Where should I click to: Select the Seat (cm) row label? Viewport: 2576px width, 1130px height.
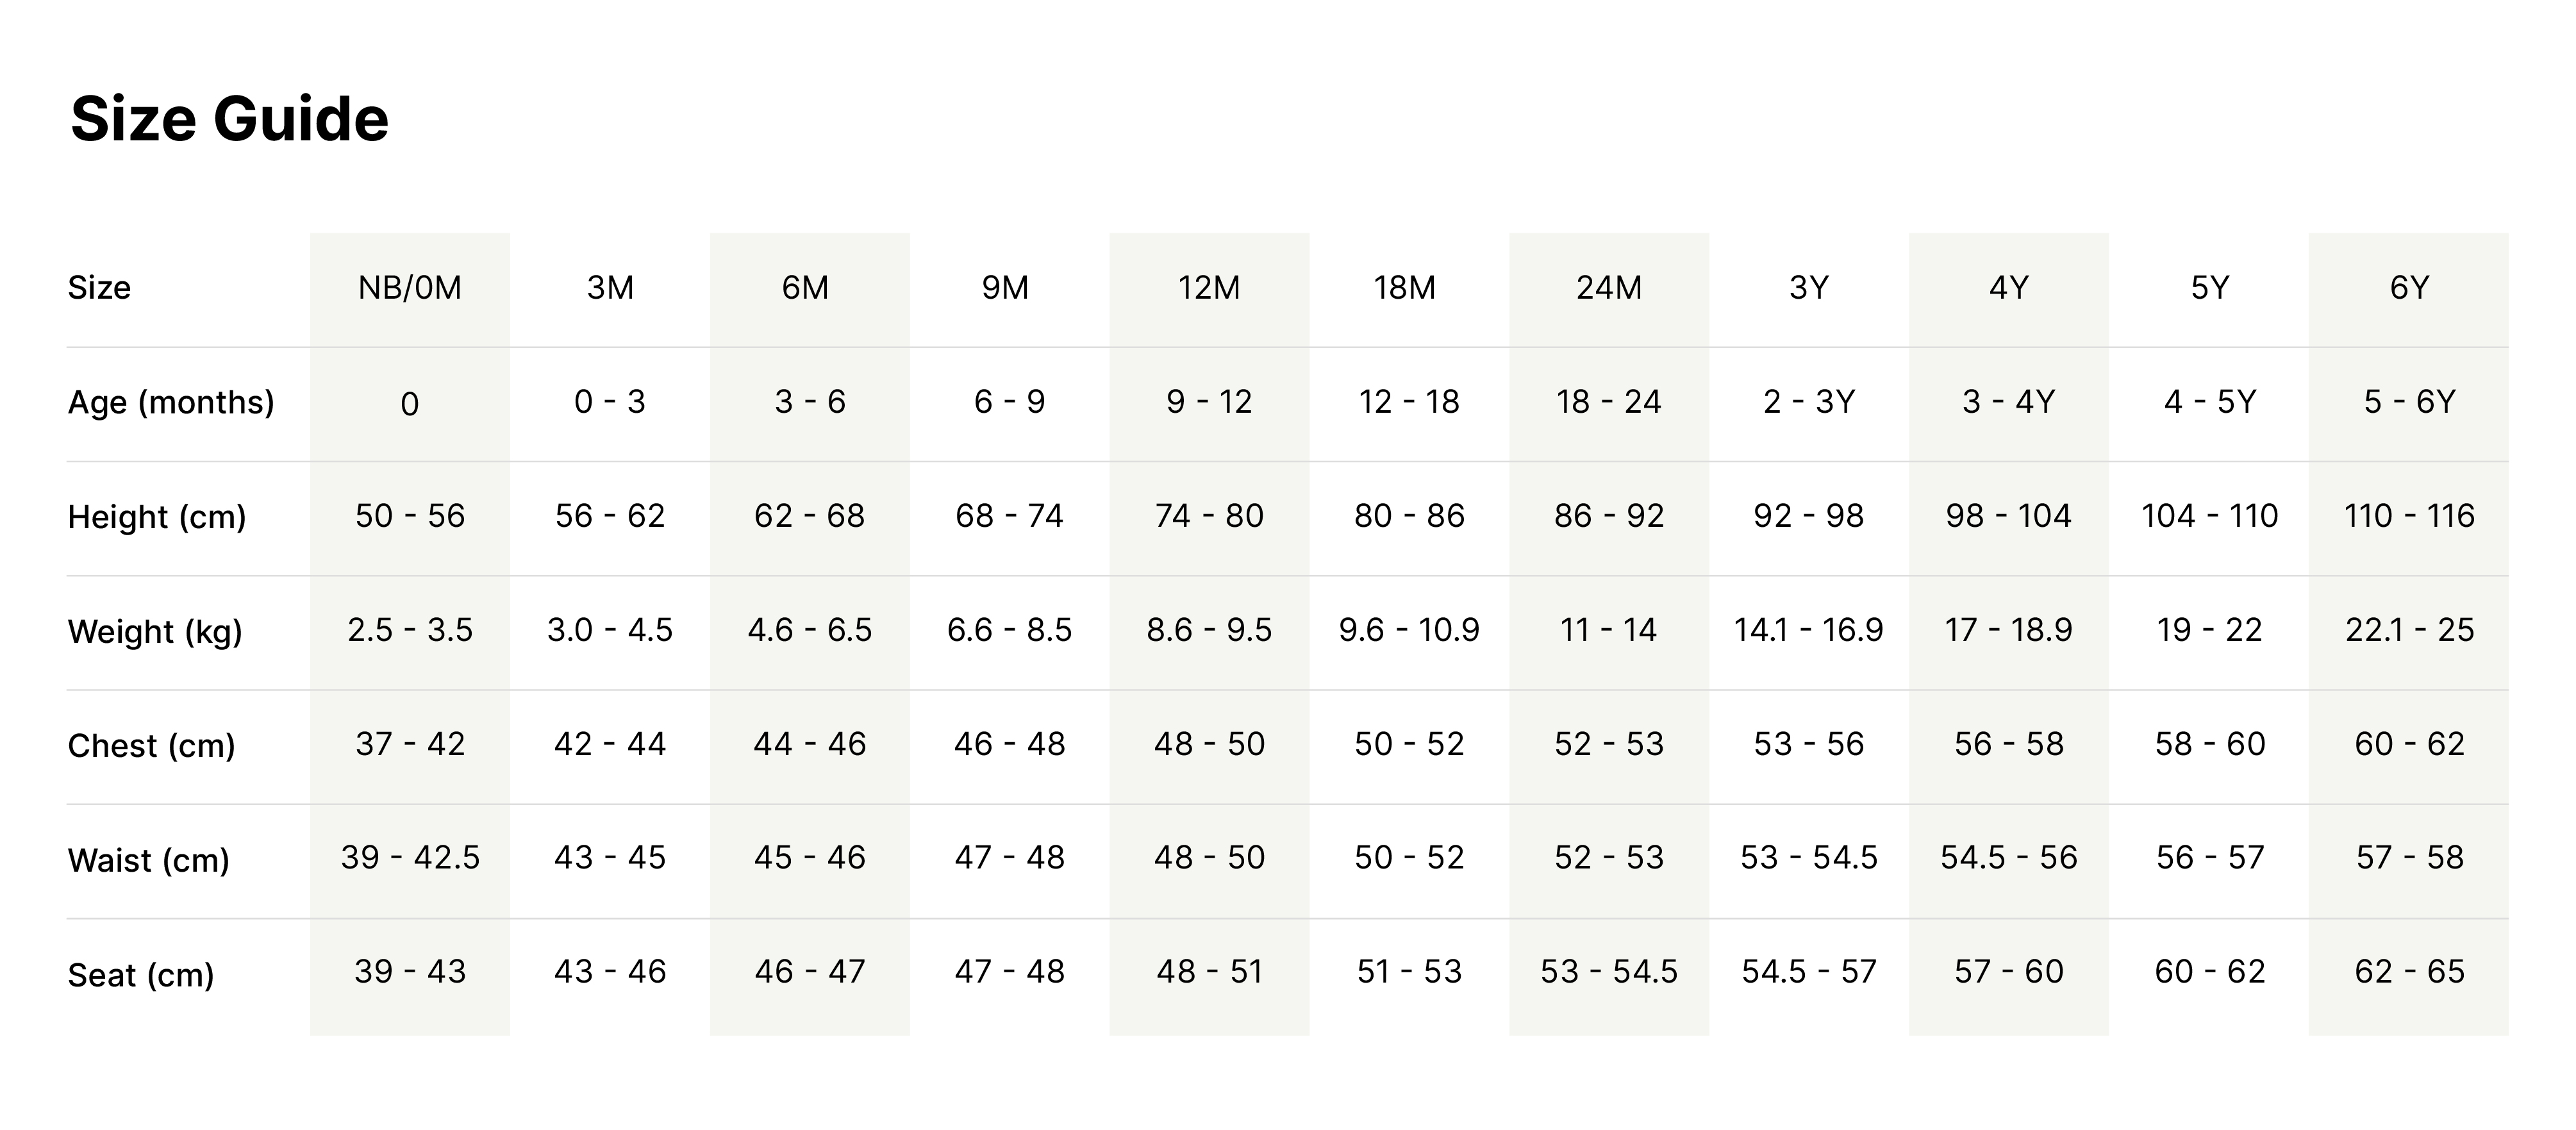(x=141, y=974)
